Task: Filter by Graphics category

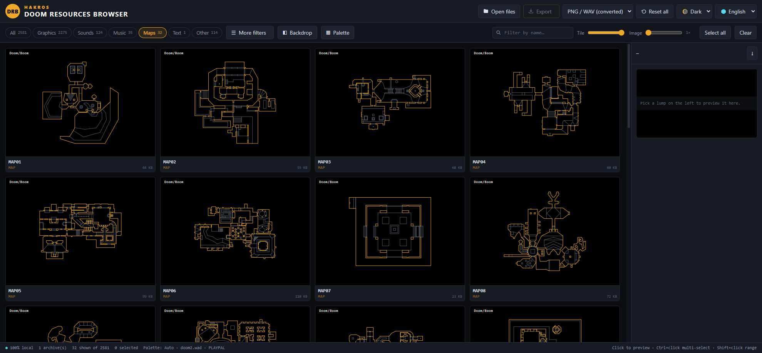Action: tap(52, 33)
